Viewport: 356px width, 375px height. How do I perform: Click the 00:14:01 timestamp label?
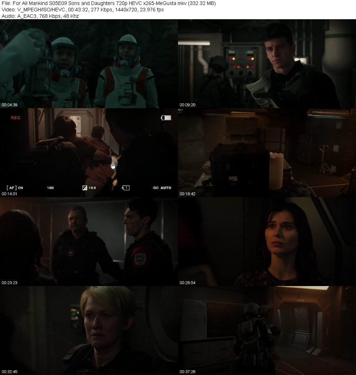click(10, 194)
